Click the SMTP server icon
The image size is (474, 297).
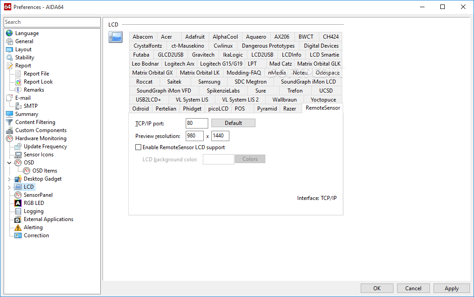coord(18,106)
